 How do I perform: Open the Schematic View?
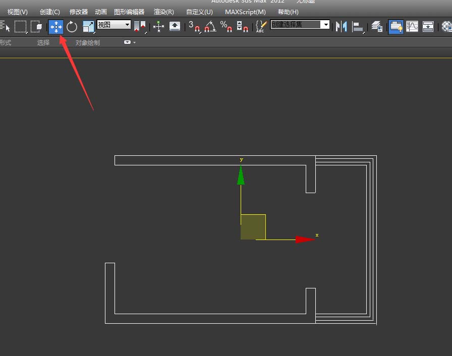tap(428, 27)
